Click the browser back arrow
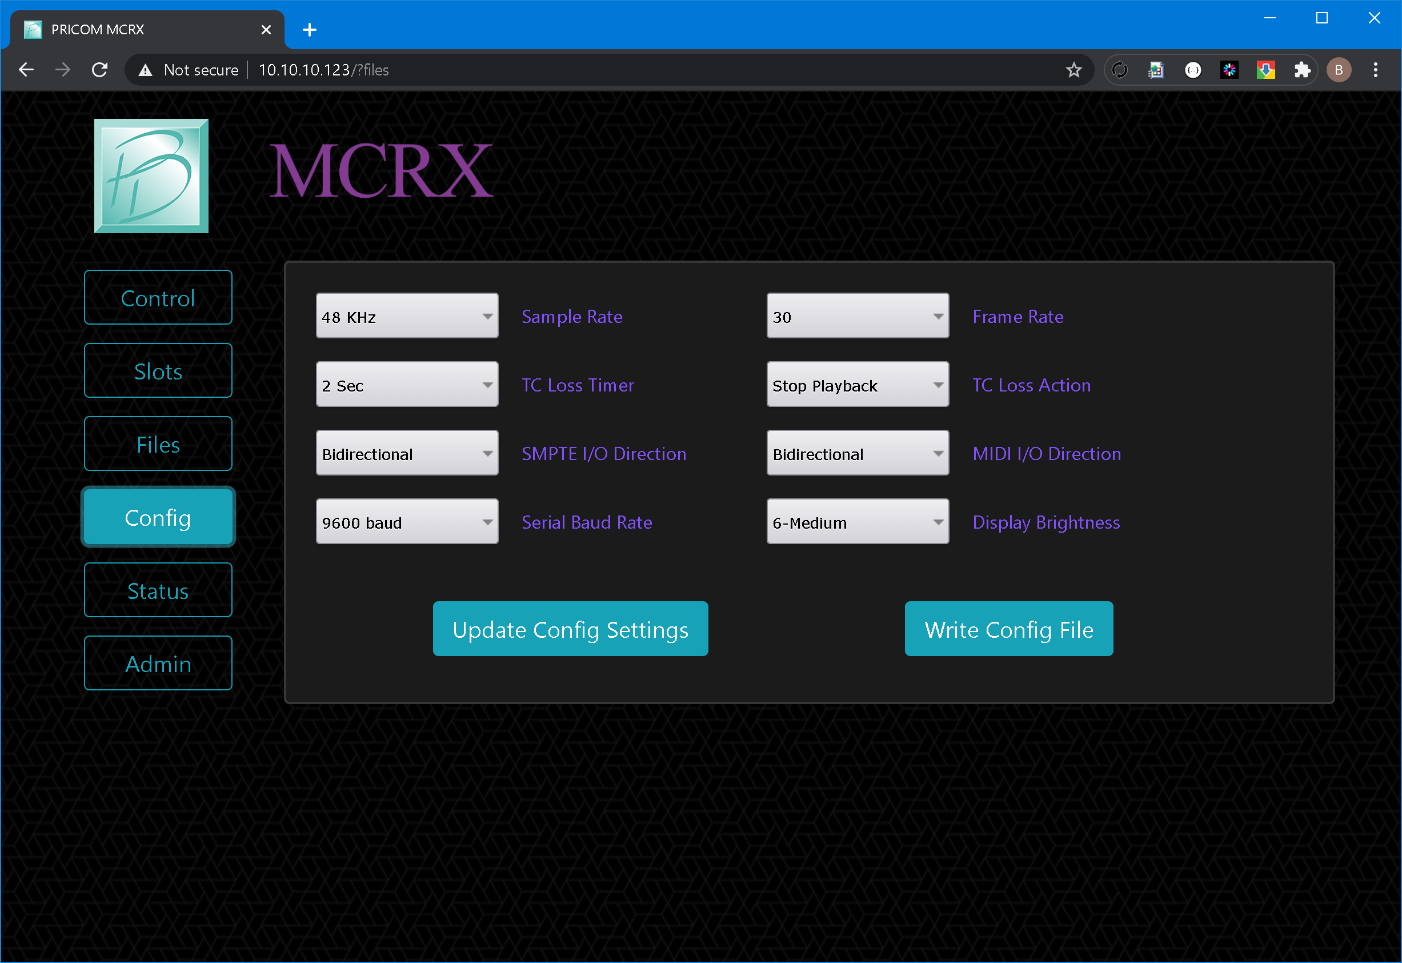This screenshot has width=1402, height=963. [26, 70]
